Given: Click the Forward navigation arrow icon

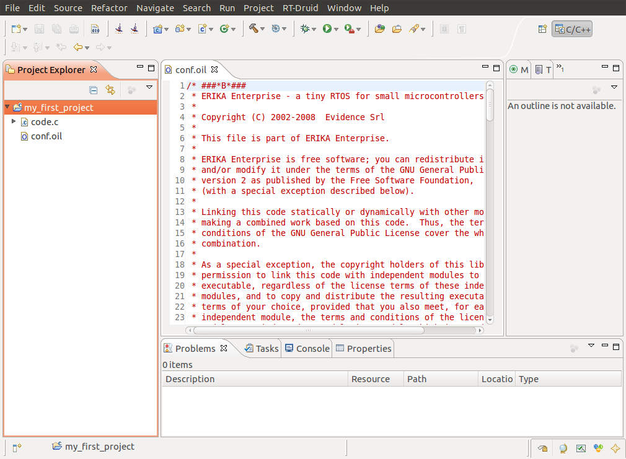Looking at the screenshot, I should 100,47.
